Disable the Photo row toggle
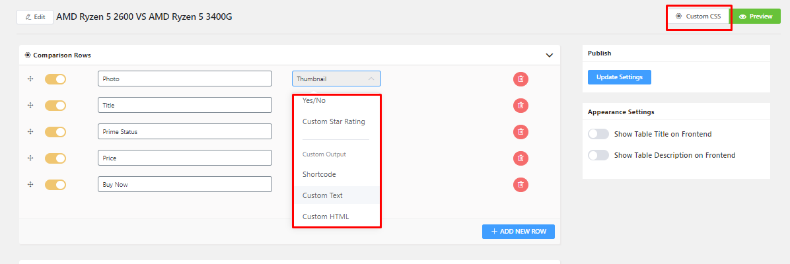 pos(55,79)
